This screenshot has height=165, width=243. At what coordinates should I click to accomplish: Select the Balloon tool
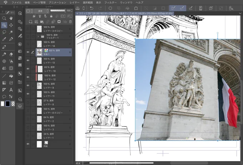click(4, 96)
